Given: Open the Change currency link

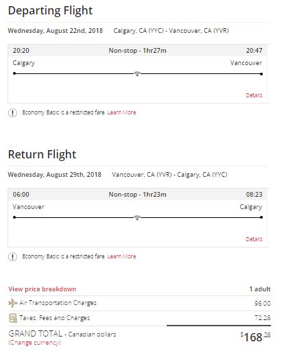Looking at the screenshot, I should coord(34,343).
